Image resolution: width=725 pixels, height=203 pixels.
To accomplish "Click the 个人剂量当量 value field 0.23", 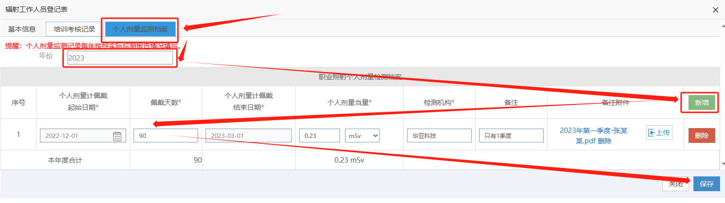I will coord(319,135).
